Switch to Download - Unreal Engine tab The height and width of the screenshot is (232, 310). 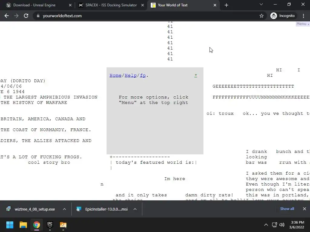[34, 5]
